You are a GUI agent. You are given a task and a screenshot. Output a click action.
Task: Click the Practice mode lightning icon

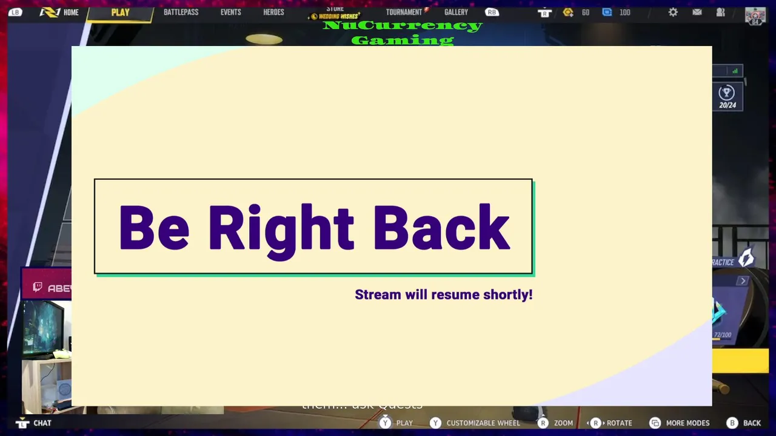click(x=746, y=257)
